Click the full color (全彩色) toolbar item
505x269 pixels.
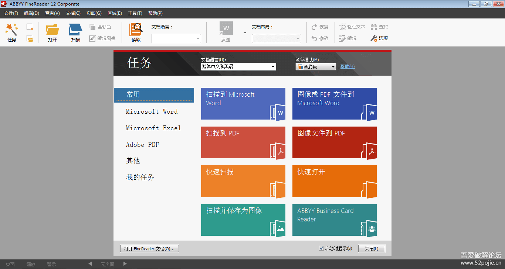pyautogui.click(x=100, y=27)
